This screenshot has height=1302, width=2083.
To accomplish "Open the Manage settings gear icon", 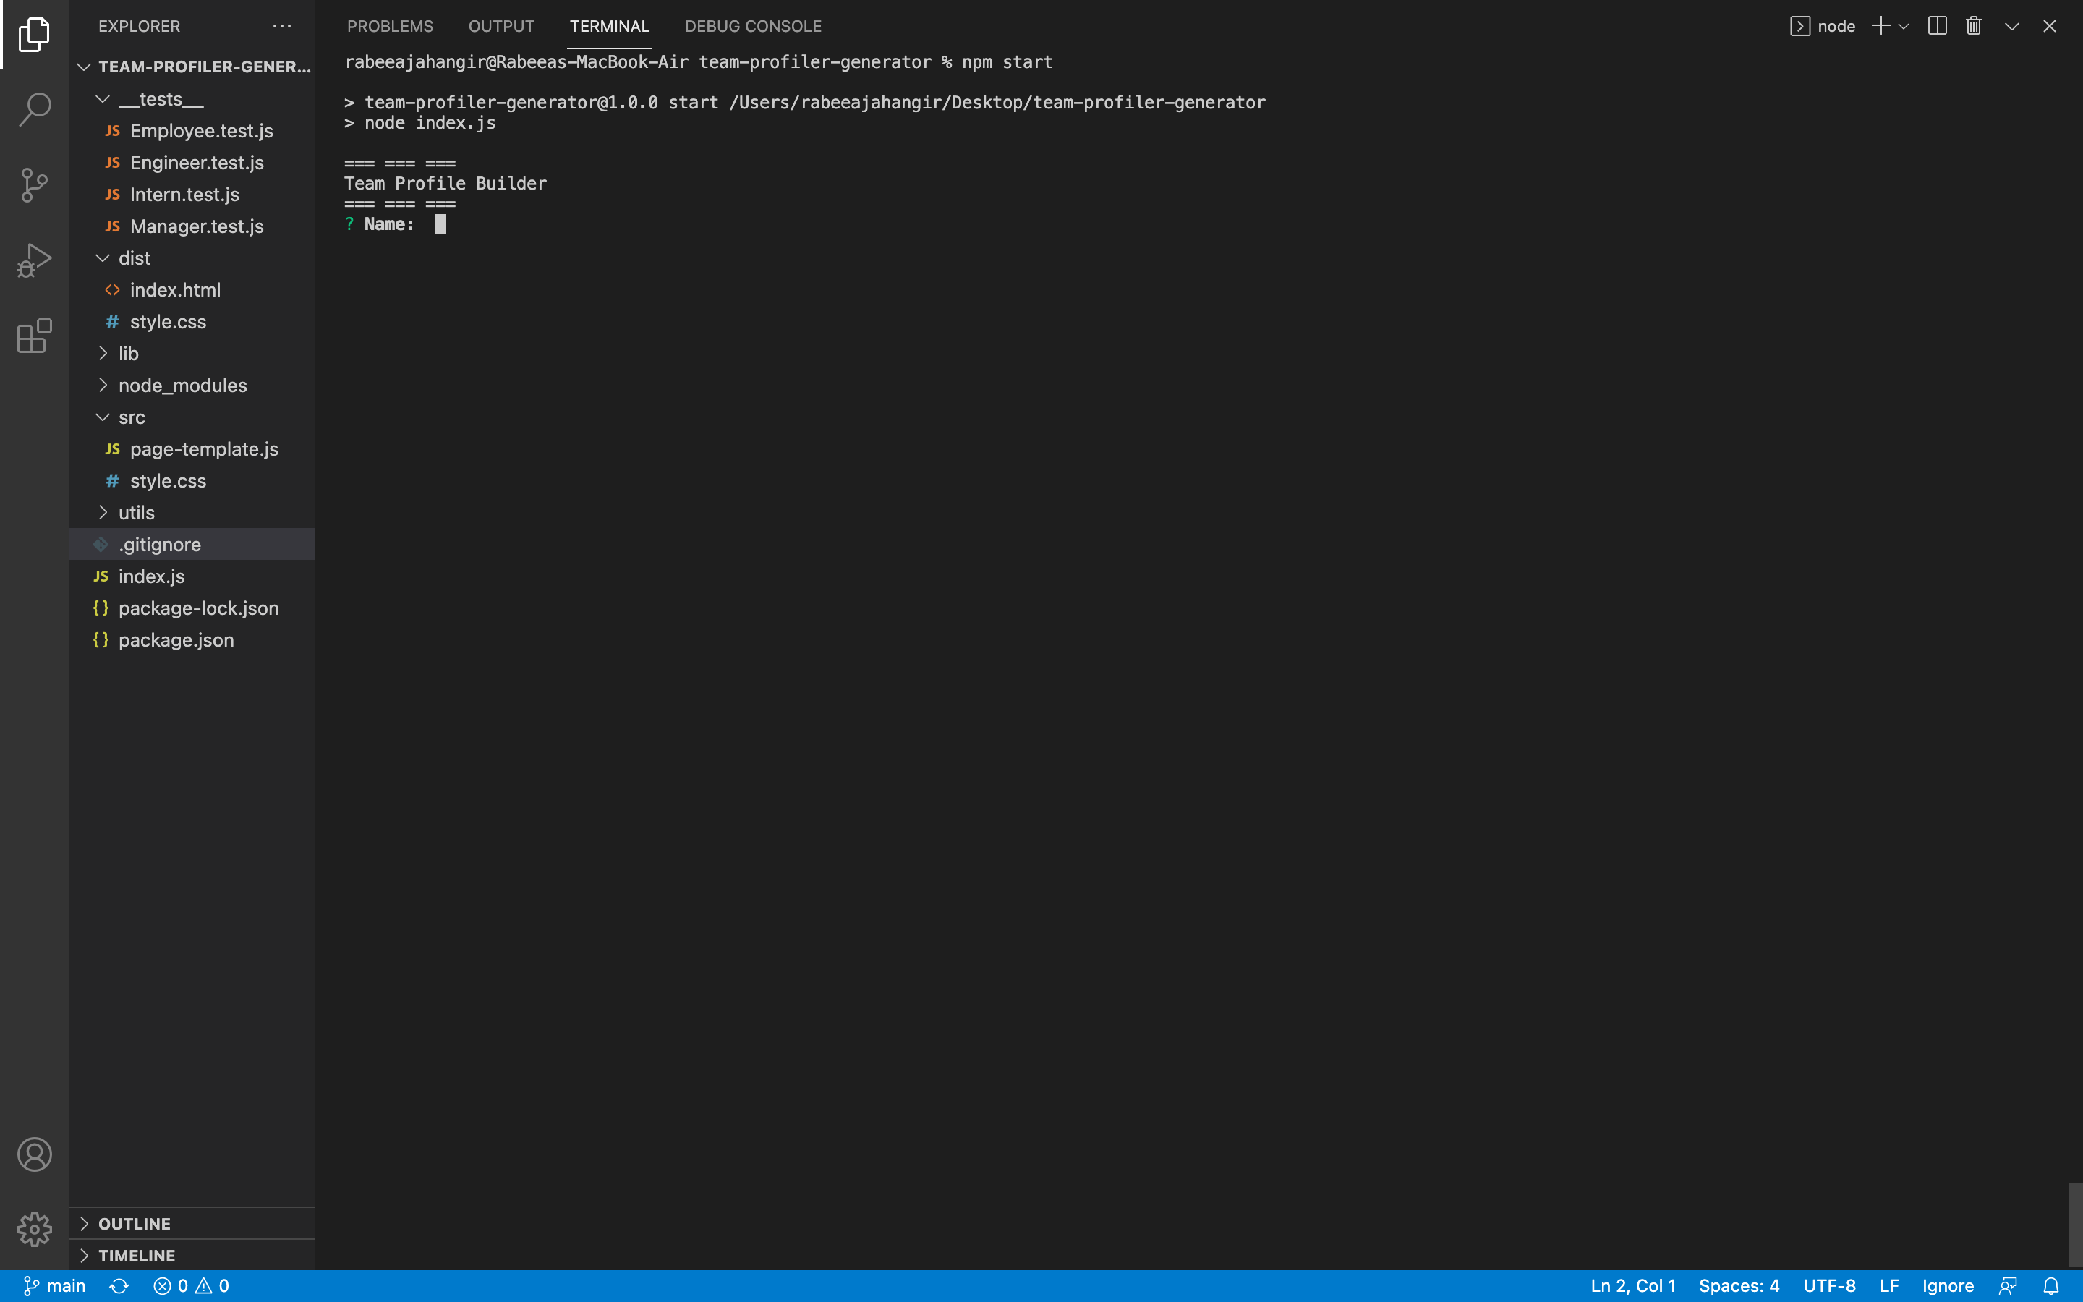I will click(x=35, y=1230).
